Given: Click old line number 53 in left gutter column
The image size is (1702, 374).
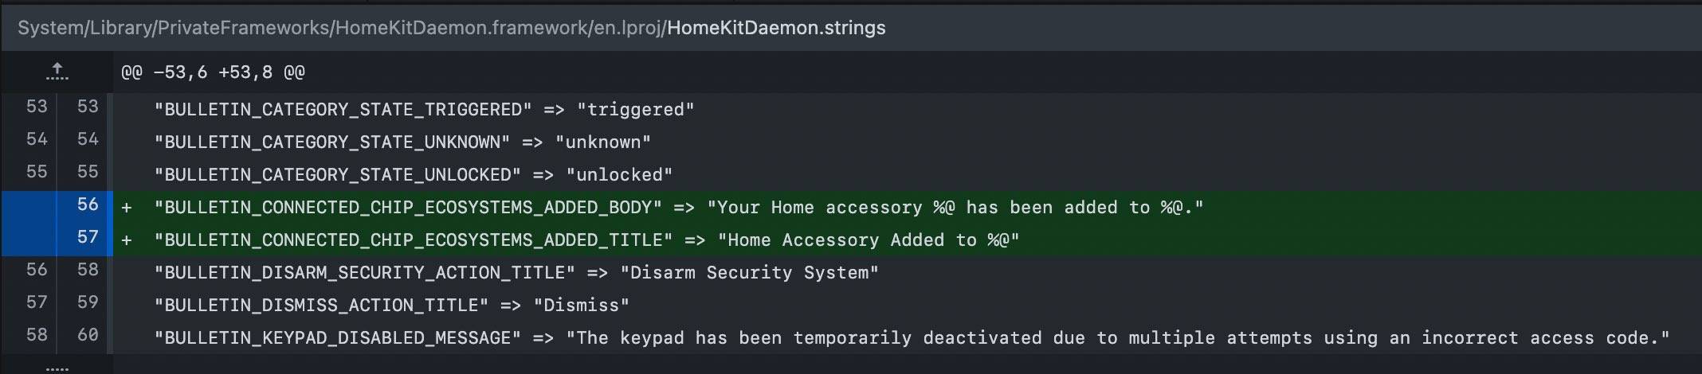Looking at the screenshot, I should click(37, 107).
